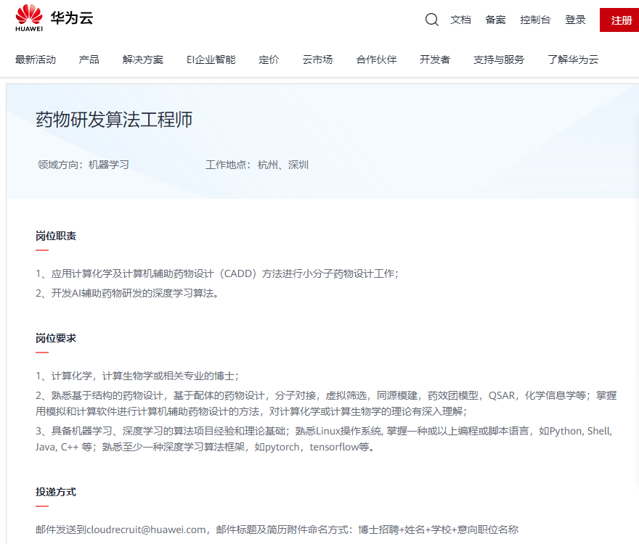Viewport: 639px width, 544px height.
Task: Click line mentioning pytorch，tensorflow
Action: pyautogui.click(x=205, y=447)
